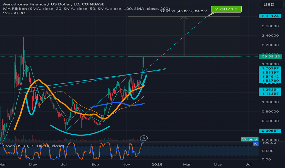285x168 pixels.
Task: Click the 1.18355 price label
Action: pos(270,94)
